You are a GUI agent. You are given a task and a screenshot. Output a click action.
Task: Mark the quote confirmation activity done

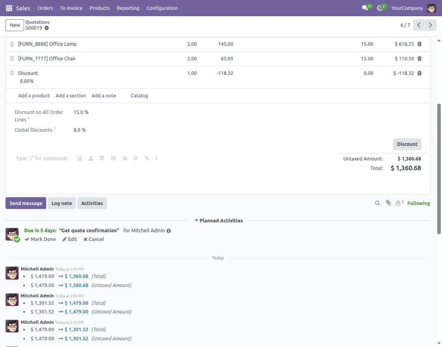40,239
